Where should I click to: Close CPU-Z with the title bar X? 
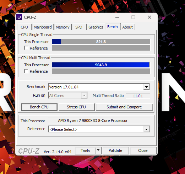[x=149, y=17]
